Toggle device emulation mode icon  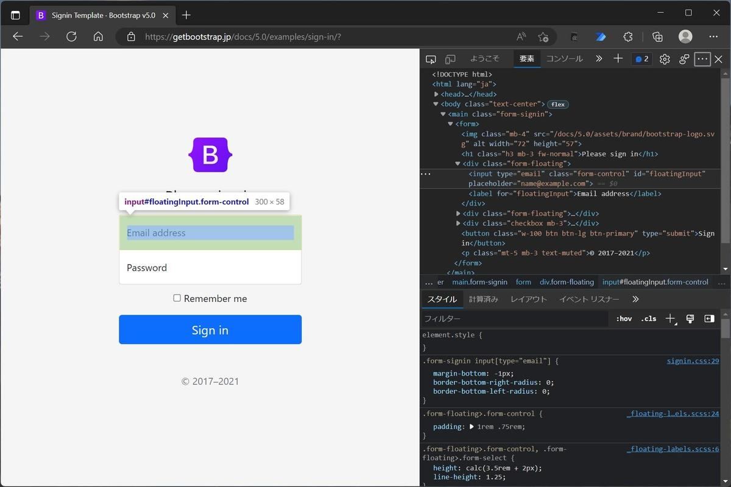point(450,59)
